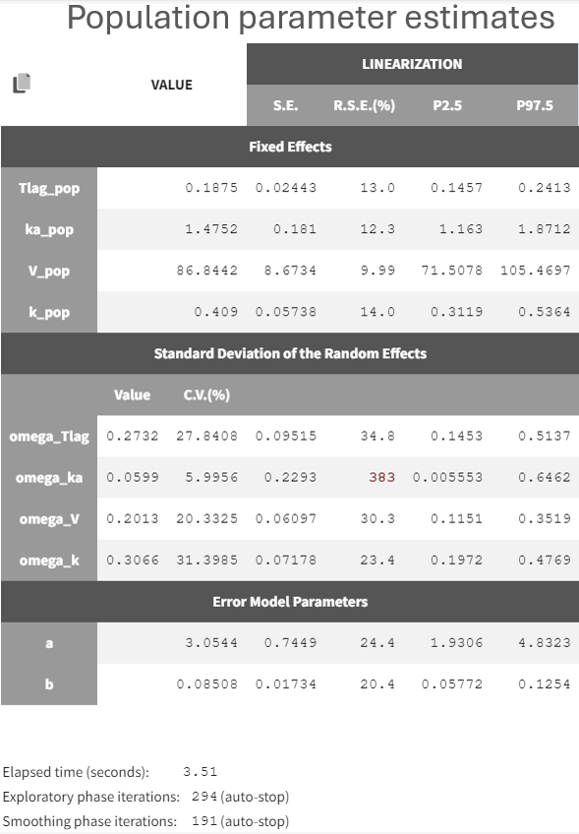Click the S.E. column header
The width and height of the screenshot is (579, 834).
click(285, 105)
